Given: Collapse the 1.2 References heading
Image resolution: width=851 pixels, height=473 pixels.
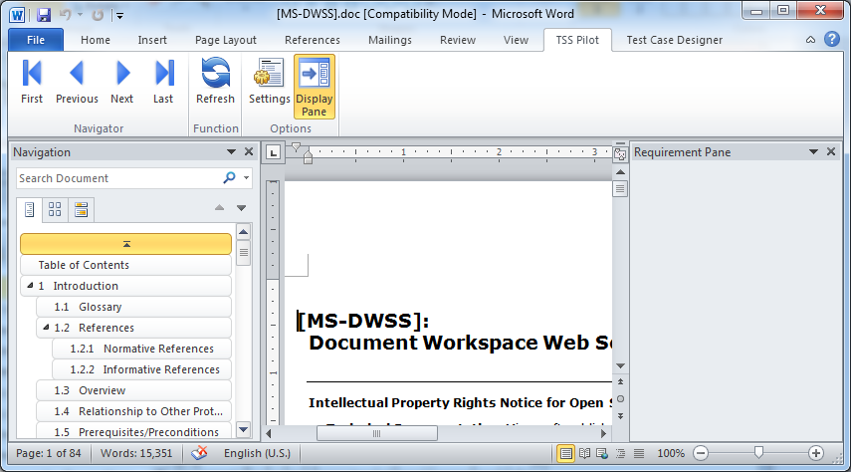Looking at the screenshot, I should tap(46, 327).
